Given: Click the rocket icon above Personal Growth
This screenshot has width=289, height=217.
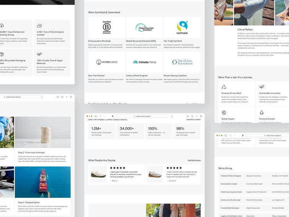Looking at the screenshot, I should [x=262, y=112].
